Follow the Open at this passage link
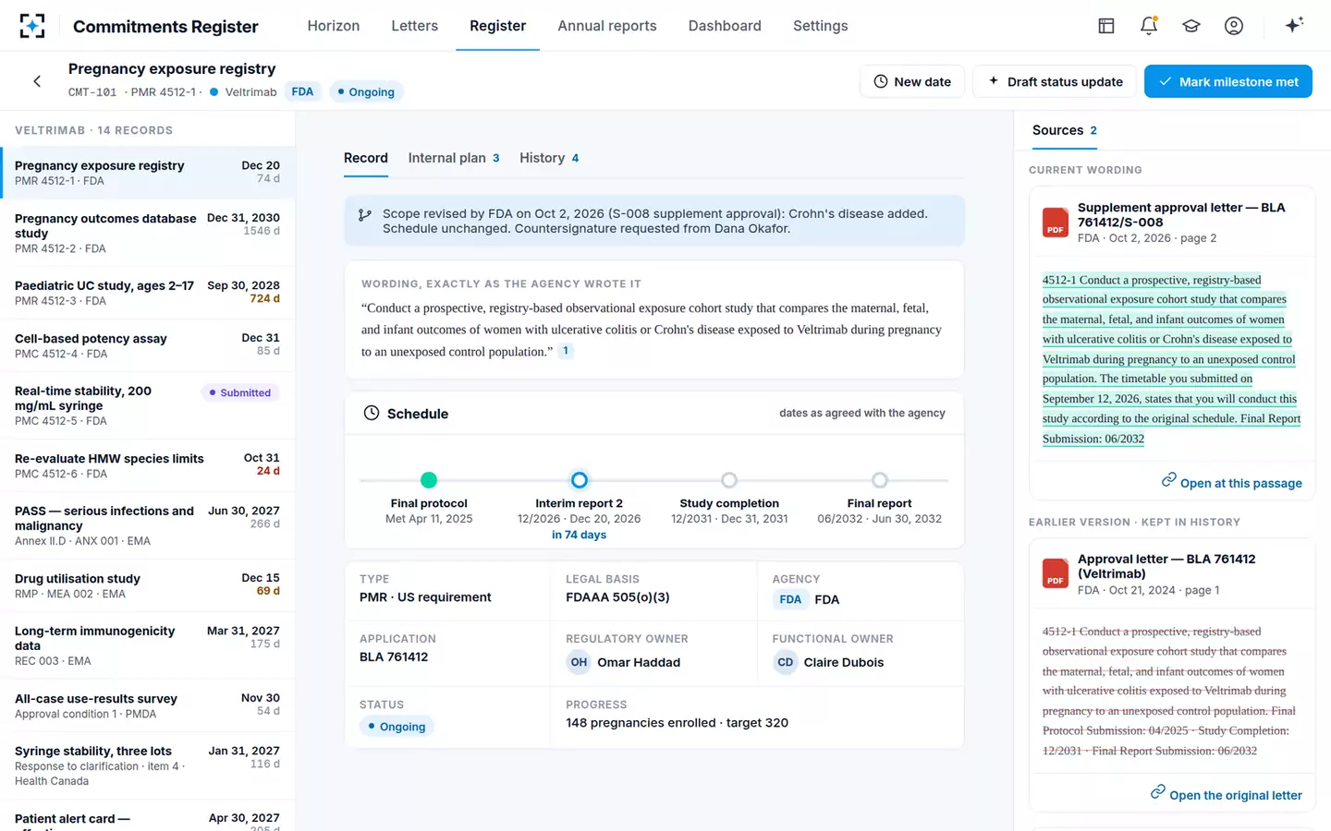1331x831 pixels. [x=1232, y=482]
